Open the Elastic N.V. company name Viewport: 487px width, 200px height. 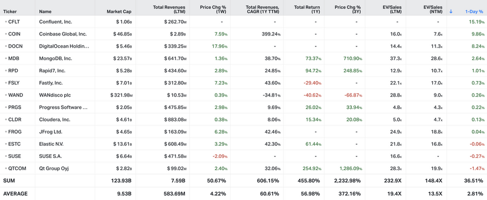coord(53,144)
